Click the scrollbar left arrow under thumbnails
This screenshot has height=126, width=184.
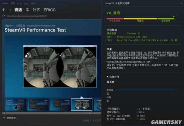pyautogui.click(x=4, y=113)
